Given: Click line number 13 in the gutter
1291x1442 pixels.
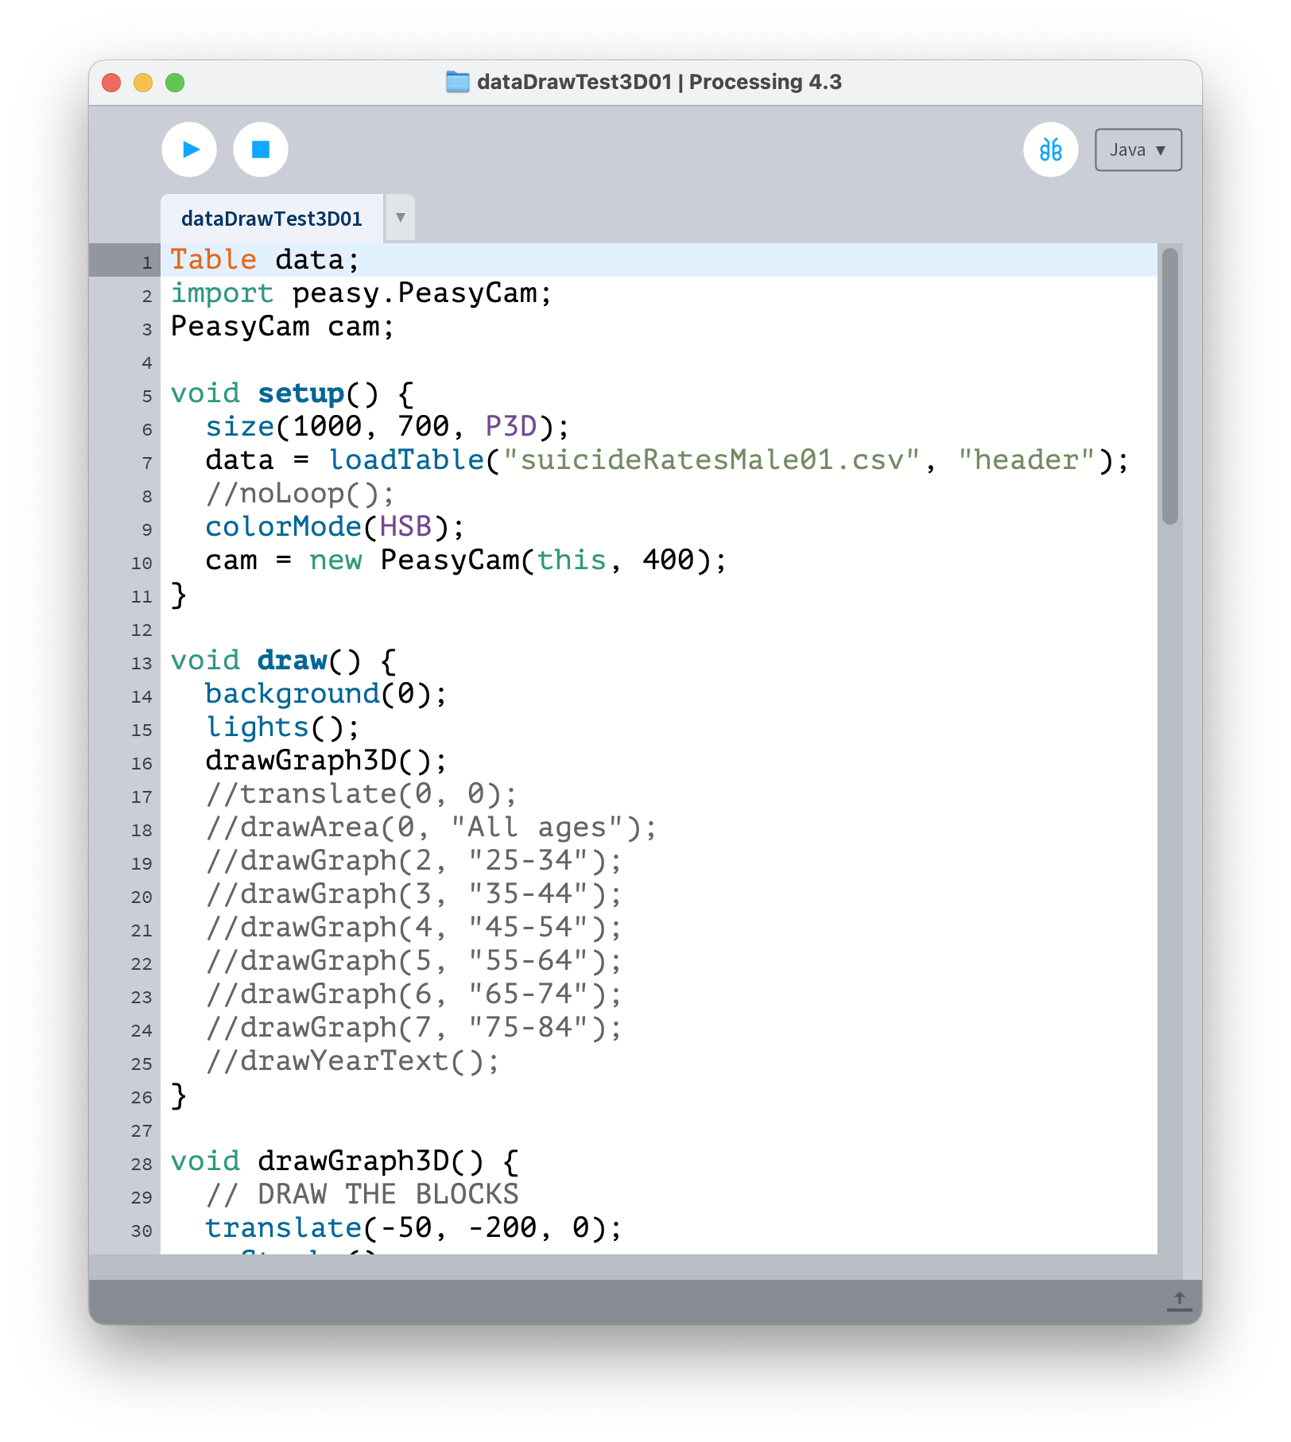Looking at the screenshot, I should 142,663.
